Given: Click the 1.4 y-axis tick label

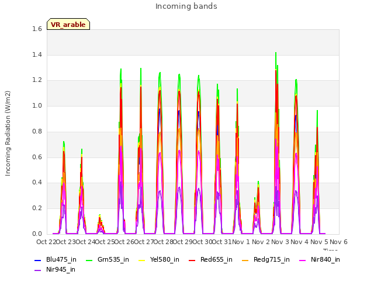Looking at the screenshot, I should coord(37,54).
